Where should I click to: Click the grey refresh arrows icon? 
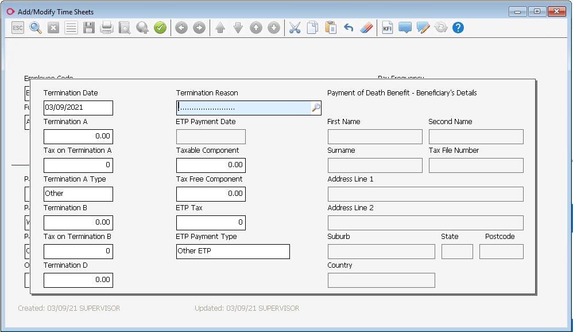441,28
